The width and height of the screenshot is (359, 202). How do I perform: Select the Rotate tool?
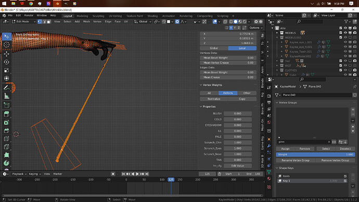[x=6, y=62]
